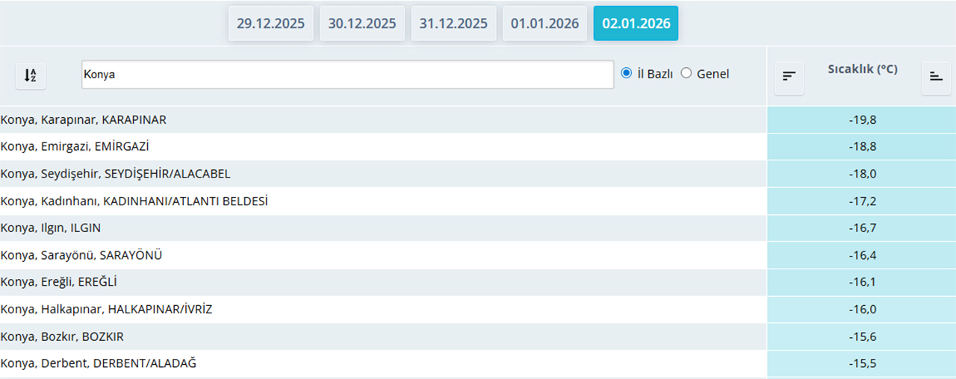Screen dimensions: 956x379
Task: Select the 31.12.2025 date tab
Action: pos(453,23)
